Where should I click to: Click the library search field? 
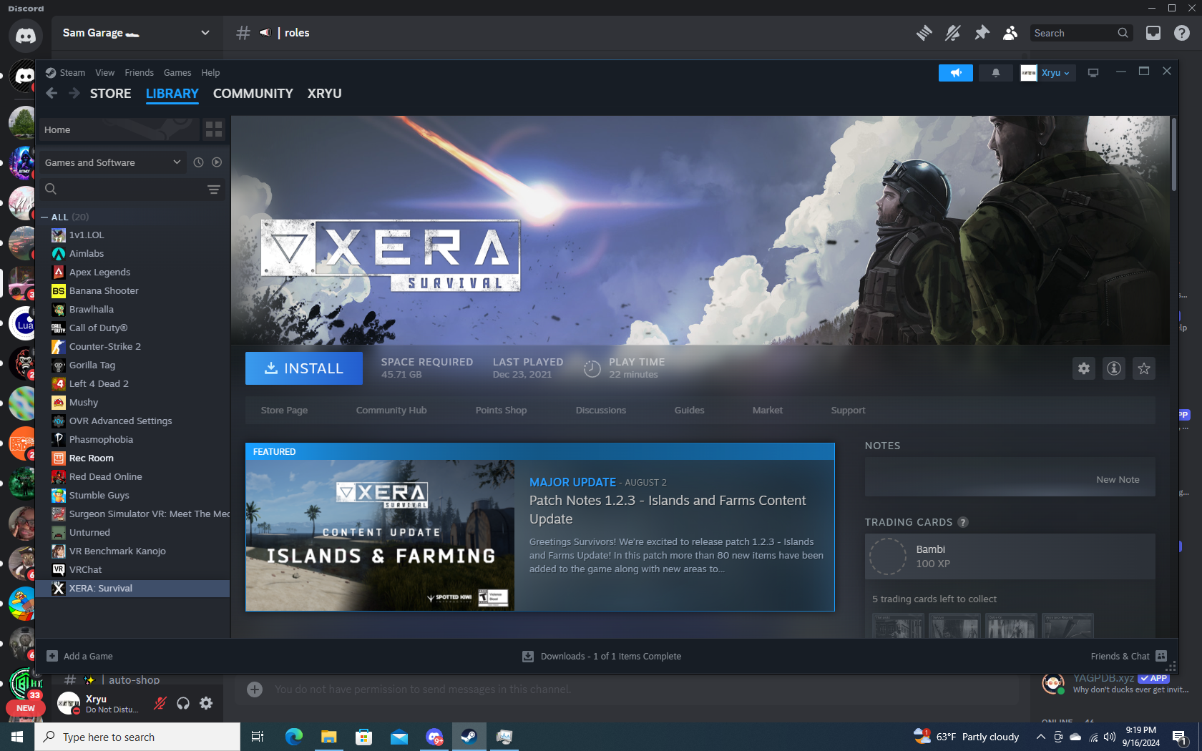[132, 189]
